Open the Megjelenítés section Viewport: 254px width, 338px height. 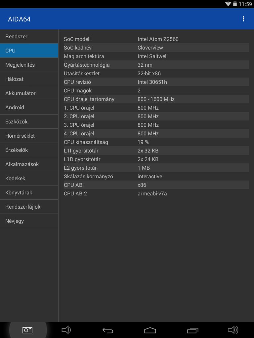tap(29, 65)
